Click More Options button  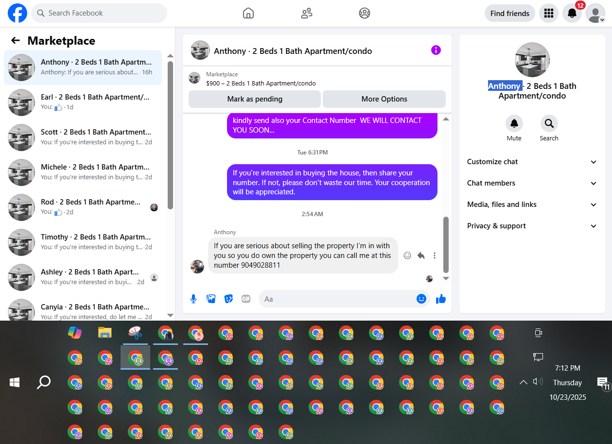pyautogui.click(x=384, y=99)
